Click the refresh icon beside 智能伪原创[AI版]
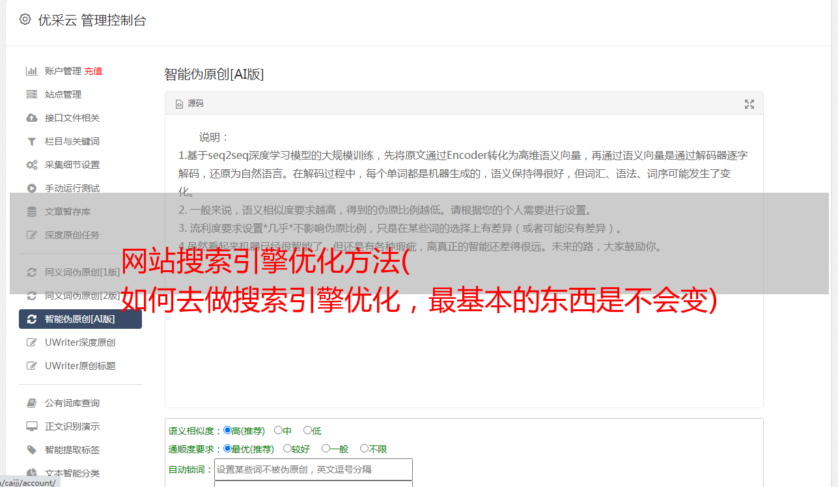 31,319
